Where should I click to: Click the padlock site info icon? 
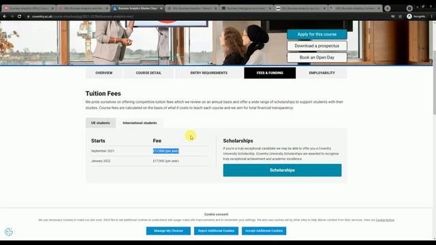tap(28, 16)
